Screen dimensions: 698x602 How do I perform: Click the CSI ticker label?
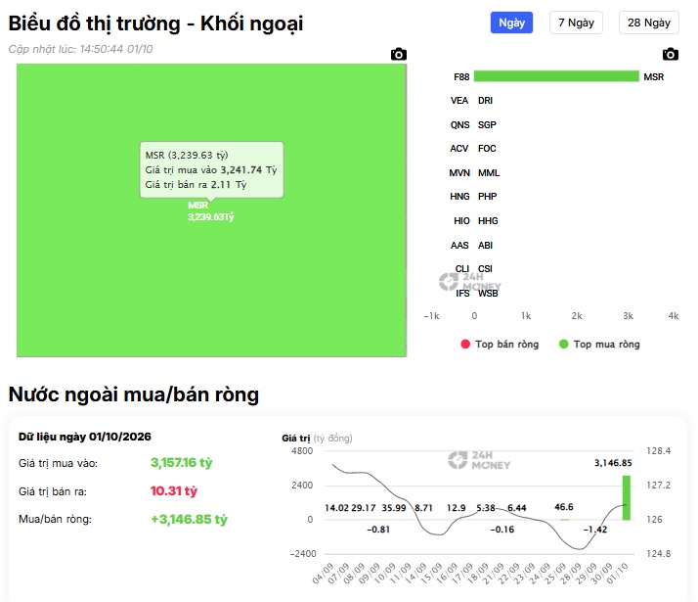coord(485,268)
